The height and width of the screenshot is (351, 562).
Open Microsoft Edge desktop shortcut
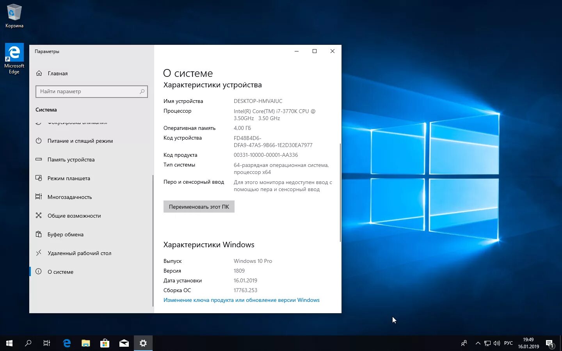click(x=14, y=58)
